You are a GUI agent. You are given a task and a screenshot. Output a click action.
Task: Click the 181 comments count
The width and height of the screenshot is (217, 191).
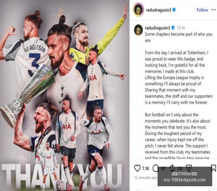(x=163, y=168)
